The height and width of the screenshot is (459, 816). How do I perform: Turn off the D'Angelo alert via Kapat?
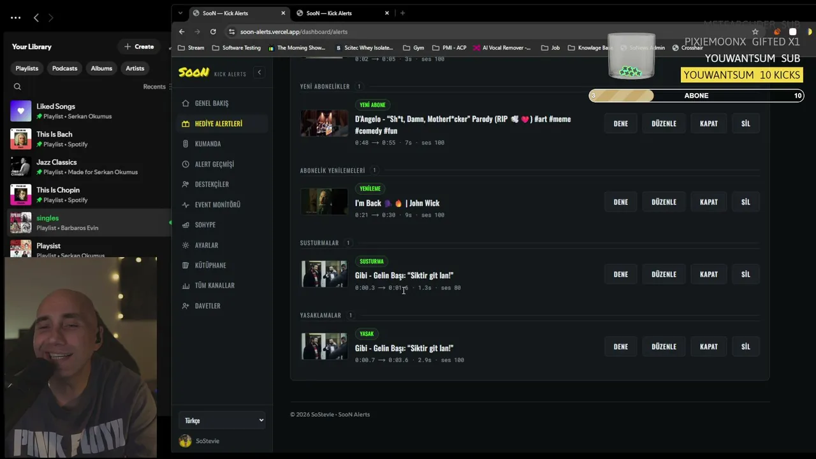tap(709, 124)
